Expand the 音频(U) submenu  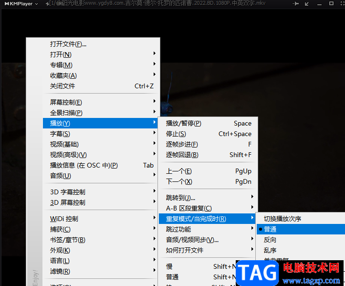tap(100, 176)
